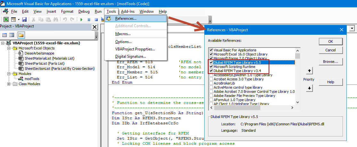Viewport: 357px width, 147px height.
Task: Check ActiveMovie control type library
Action: [211, 87]
